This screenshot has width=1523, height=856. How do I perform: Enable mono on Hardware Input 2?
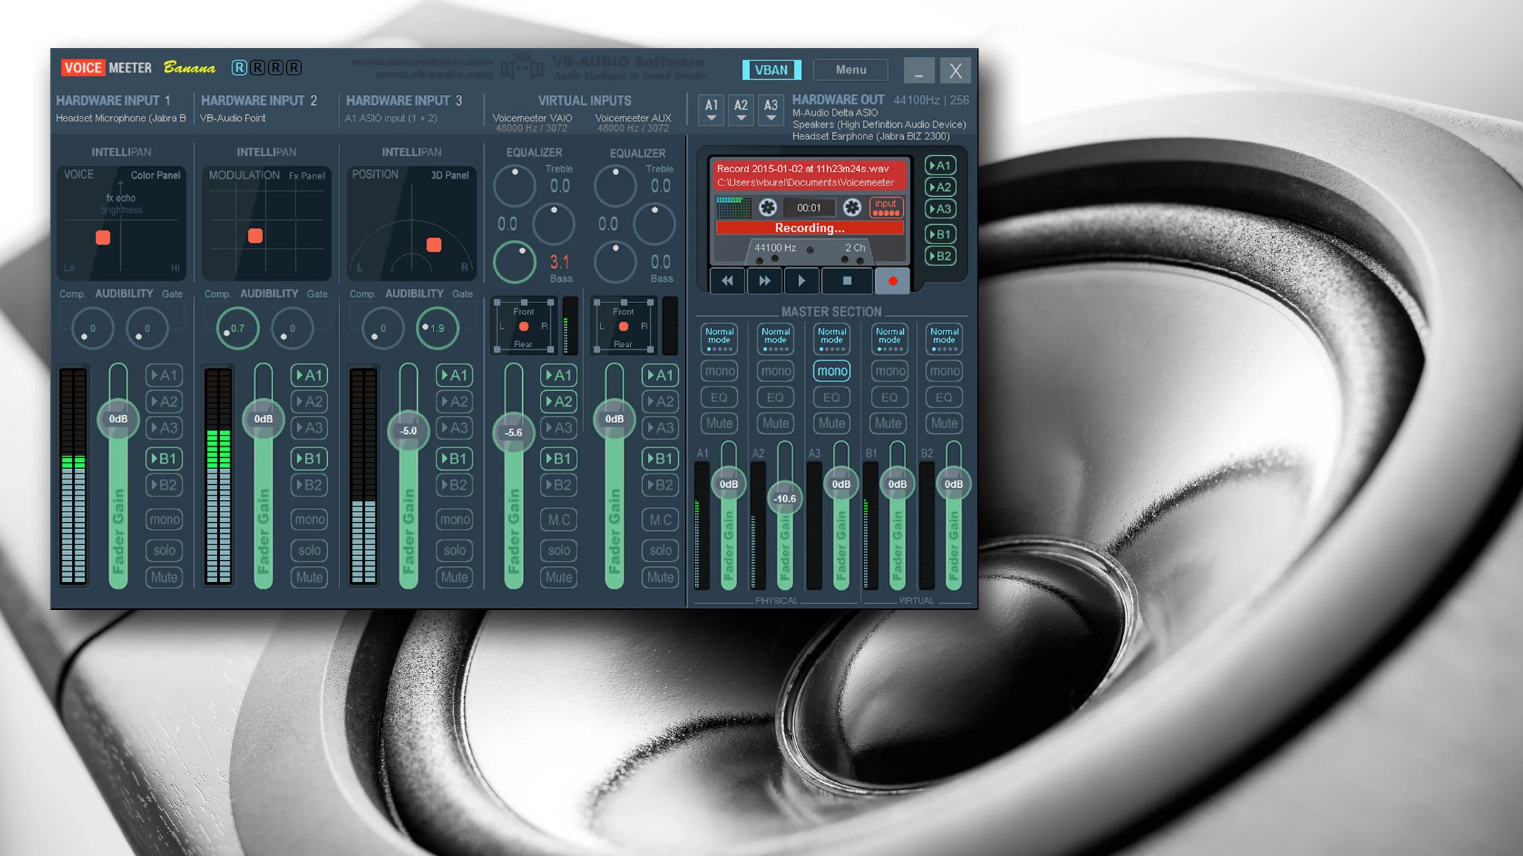[309, 519]
